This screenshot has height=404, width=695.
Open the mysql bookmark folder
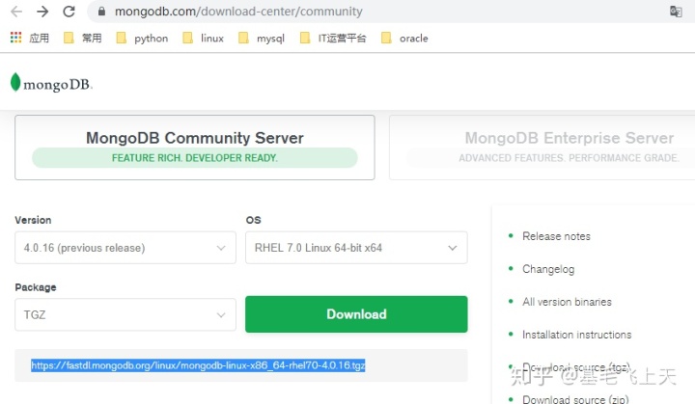pos(261,39)
